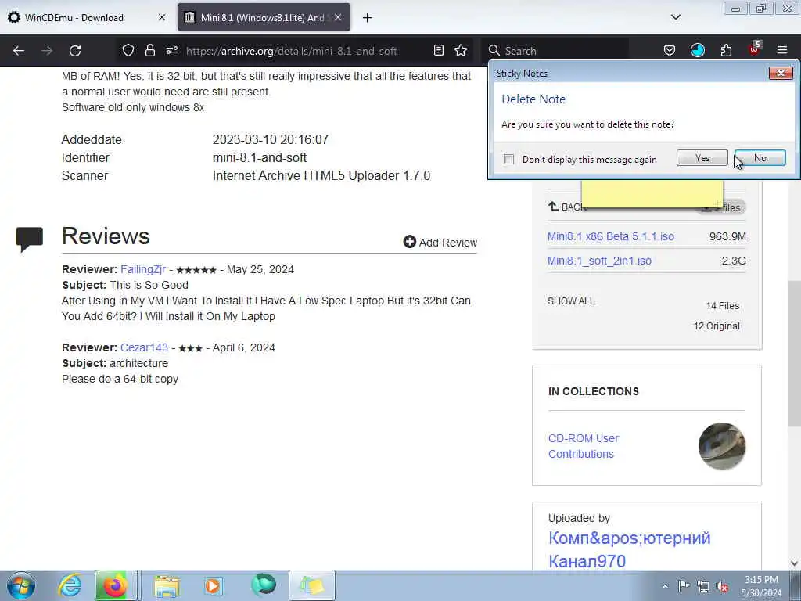Launch Internet Explorer from taskbar

coord(70,585)
